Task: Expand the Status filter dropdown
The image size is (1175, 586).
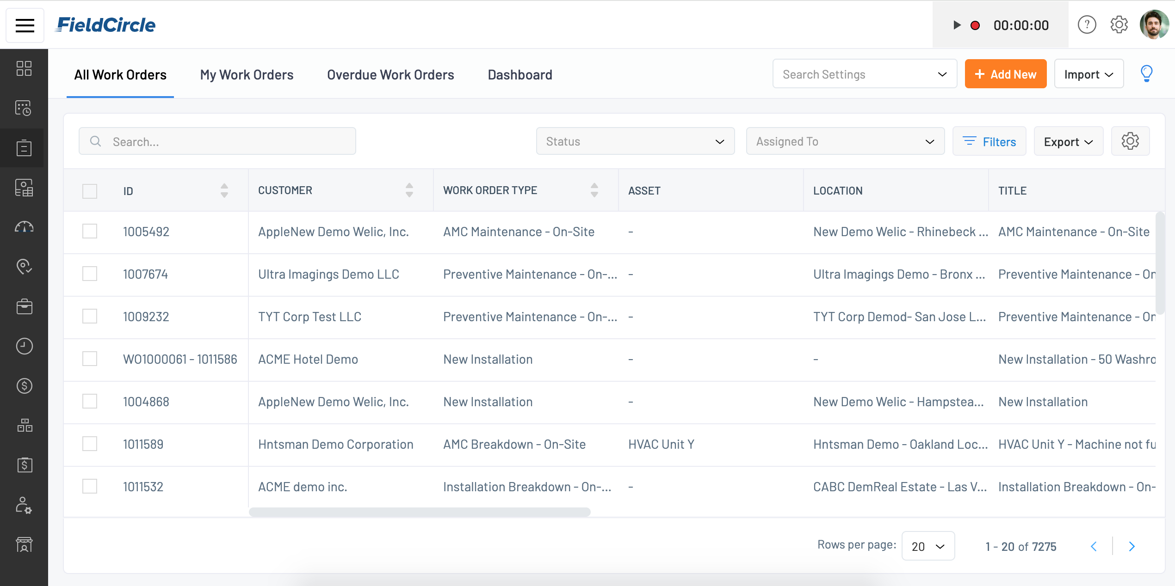Action: click(635, 141)
